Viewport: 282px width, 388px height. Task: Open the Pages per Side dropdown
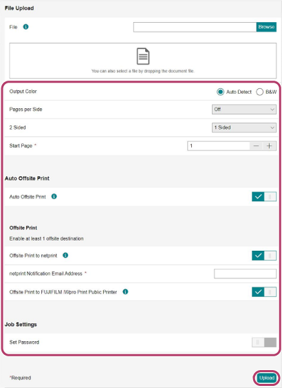pos(244,110)
